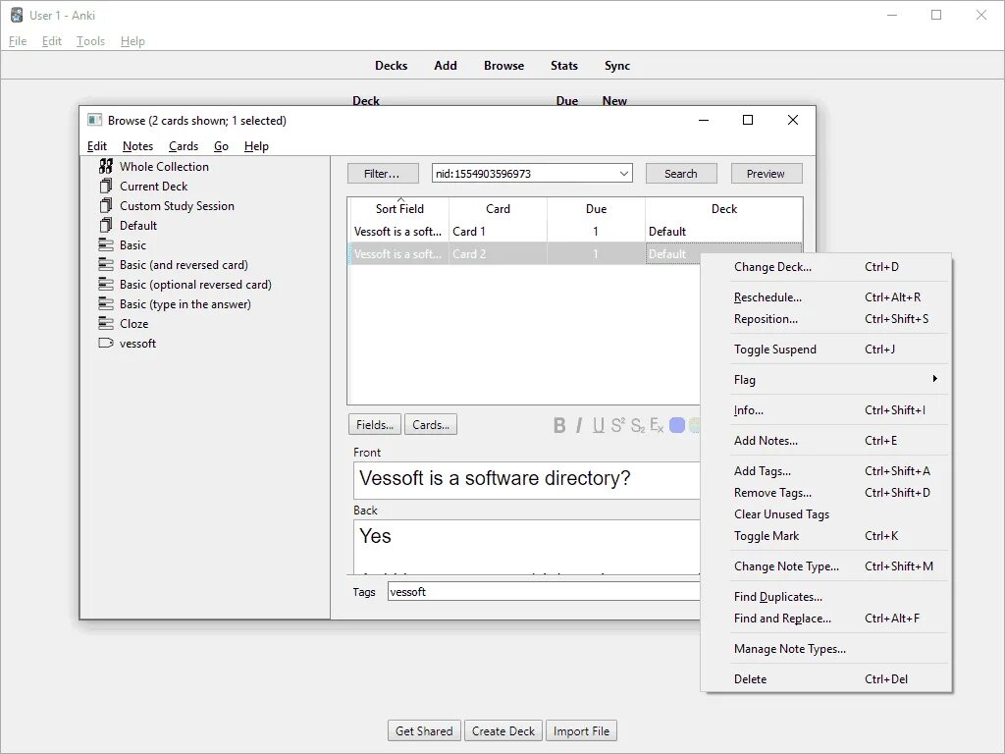The height and width of the screenshot is (754, 1005).
Task: Click Stats in main Anki toolbar
Action: 564,66
